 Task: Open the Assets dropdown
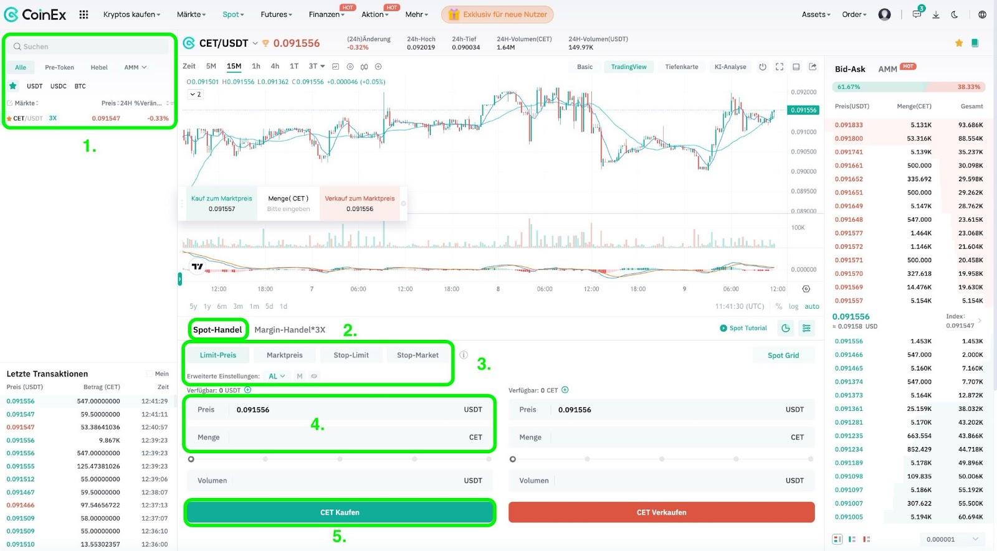[x=816, y=14]
